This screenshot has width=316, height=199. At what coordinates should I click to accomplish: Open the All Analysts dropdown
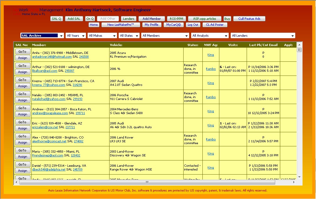[210, 36]
